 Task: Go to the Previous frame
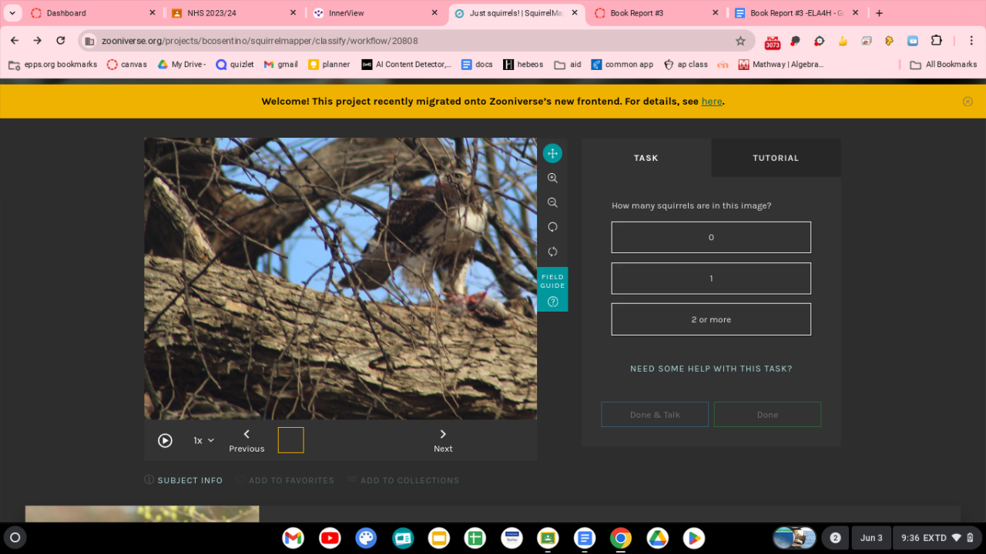point(246,441)
